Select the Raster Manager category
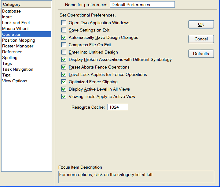Image resolution: width=220 pixels, height=187 pixels. coord(27,46)
